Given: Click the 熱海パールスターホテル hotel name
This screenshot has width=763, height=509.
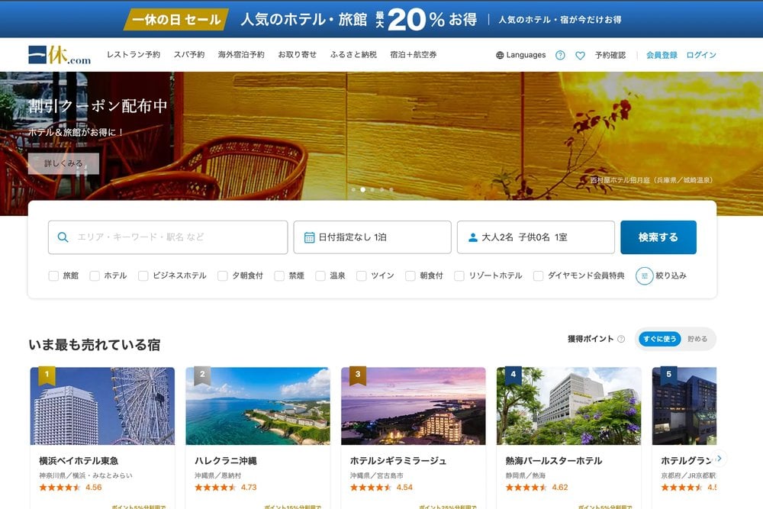Looking at the screenshot, I should 554,461.
